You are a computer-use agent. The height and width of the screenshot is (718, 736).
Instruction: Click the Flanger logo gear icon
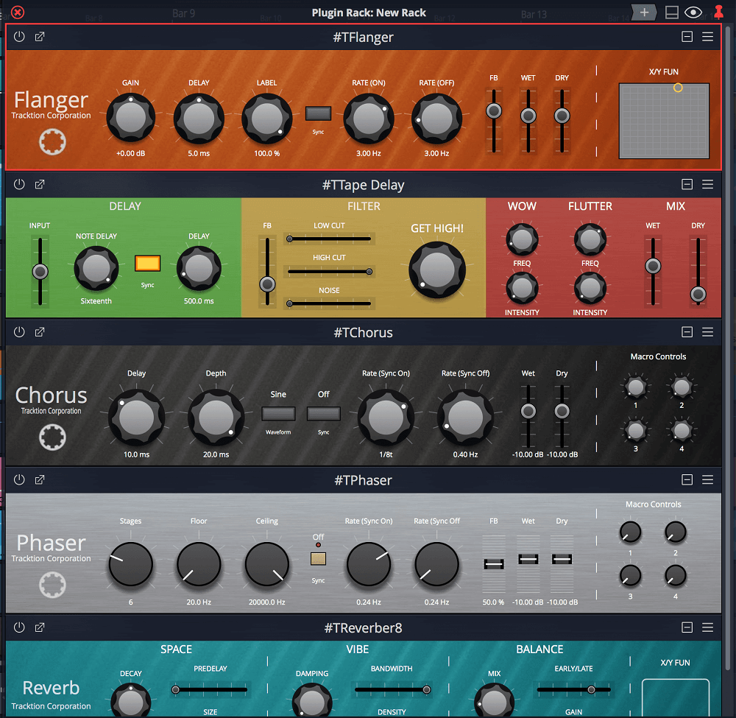52,142
